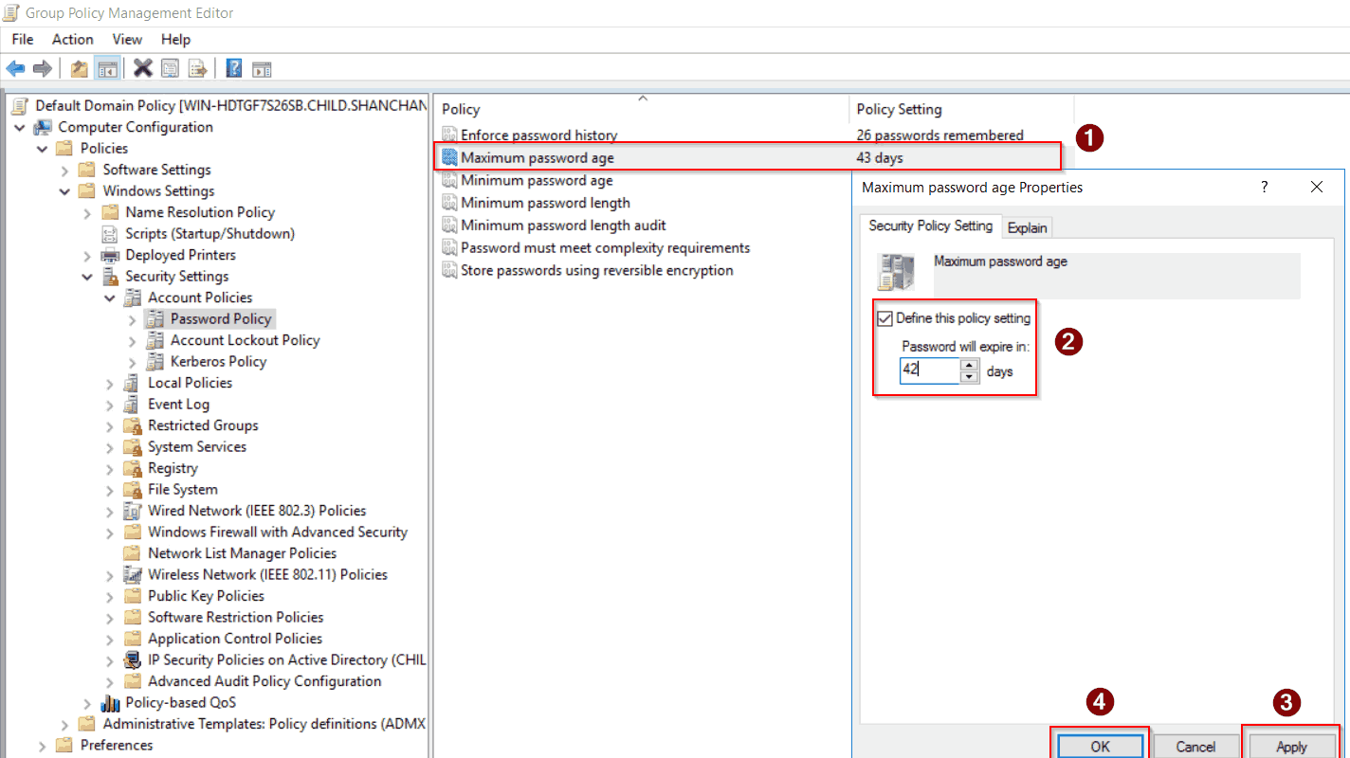Expand the Kerberos Policy node
The width and height of the screenshot is (1350, 758).
(132, 361)
